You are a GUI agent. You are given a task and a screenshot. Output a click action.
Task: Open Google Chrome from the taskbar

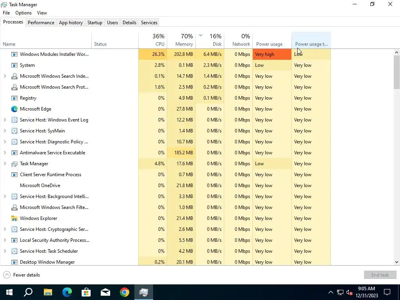point(125,292)
